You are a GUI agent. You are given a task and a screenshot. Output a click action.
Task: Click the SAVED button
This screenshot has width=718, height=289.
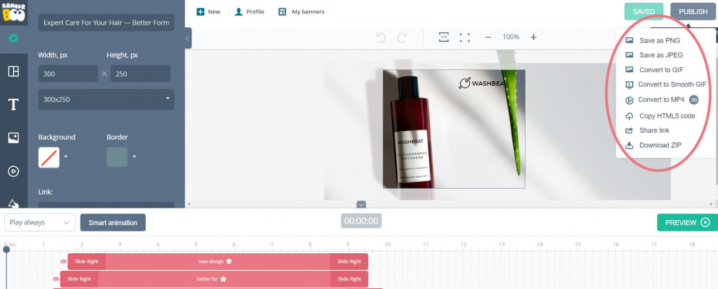pos(644,11)
